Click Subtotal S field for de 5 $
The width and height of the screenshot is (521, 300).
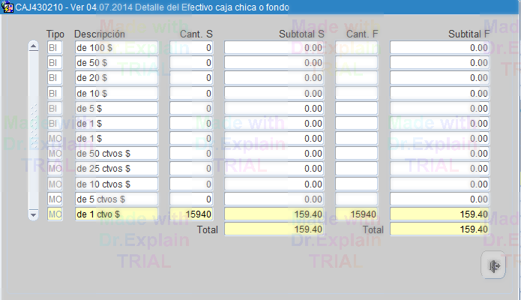point(274,109)
